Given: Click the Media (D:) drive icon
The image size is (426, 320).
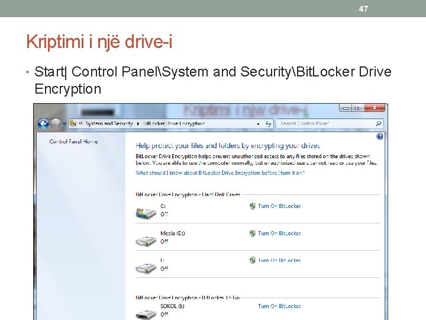Looking at the screenshot, I should click(x=146, y=241).
